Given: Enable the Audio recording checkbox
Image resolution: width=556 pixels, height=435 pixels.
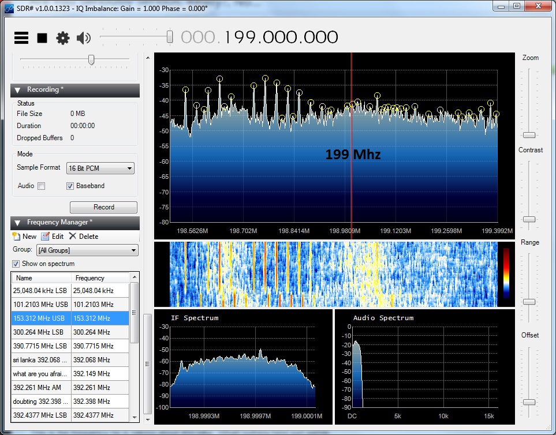Looking at the screenshot, I should pos(41,186).
